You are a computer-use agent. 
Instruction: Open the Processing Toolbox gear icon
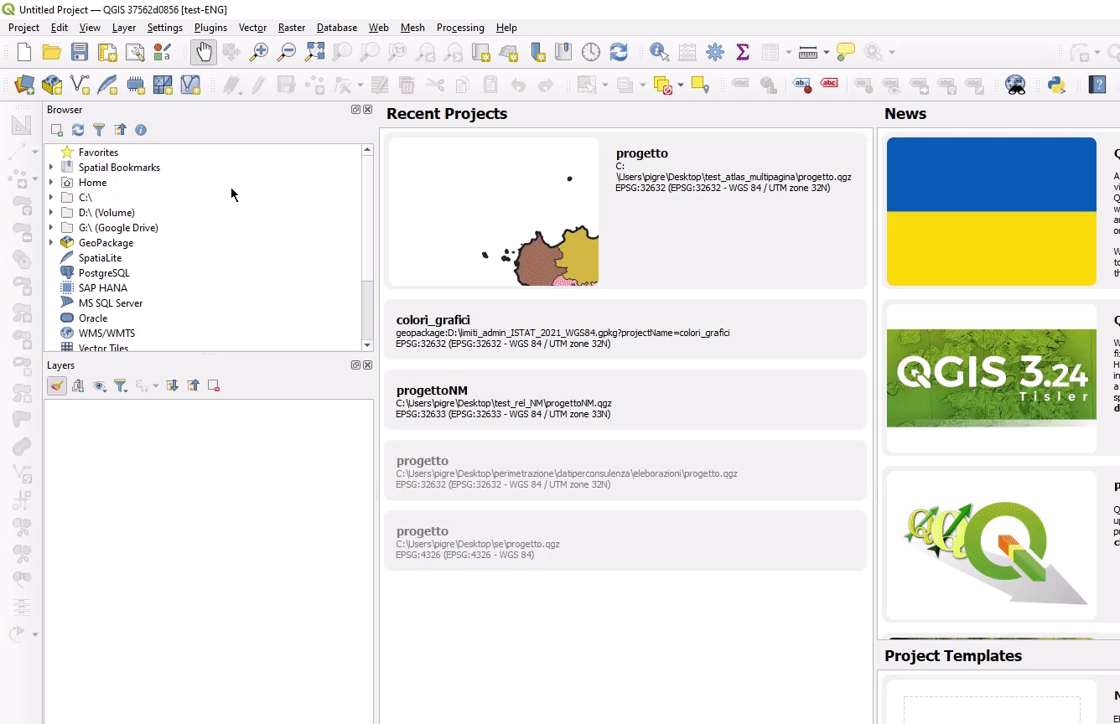click(714, 52)
